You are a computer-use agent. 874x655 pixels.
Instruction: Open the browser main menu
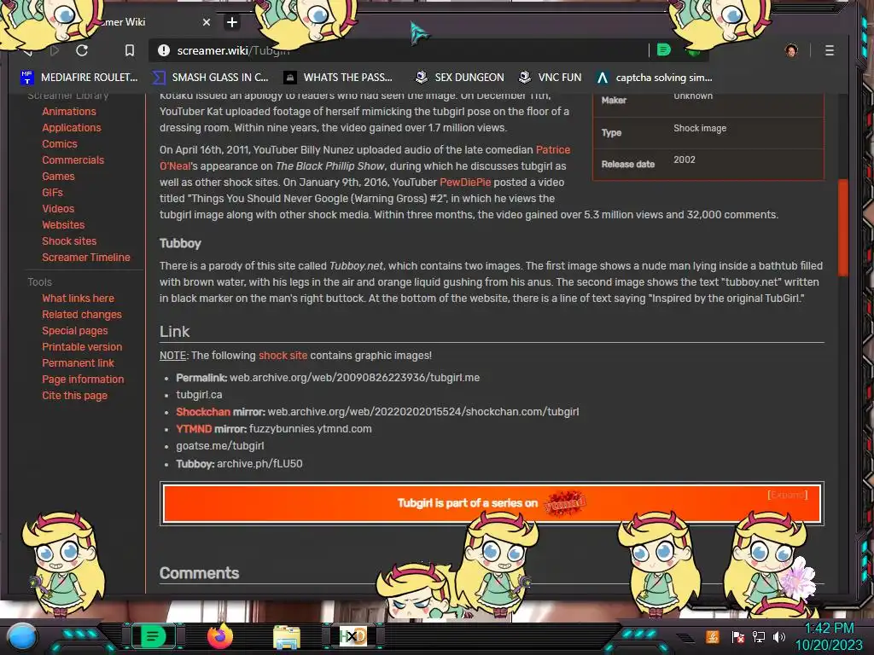[x=830, y=50]
